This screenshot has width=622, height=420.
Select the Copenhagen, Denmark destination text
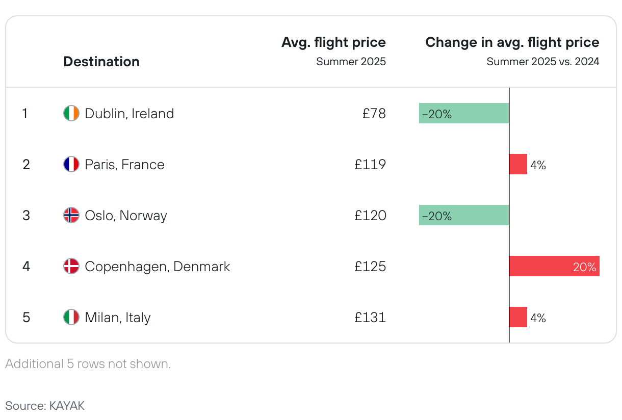pyautogui.click(x=158, y=266)
